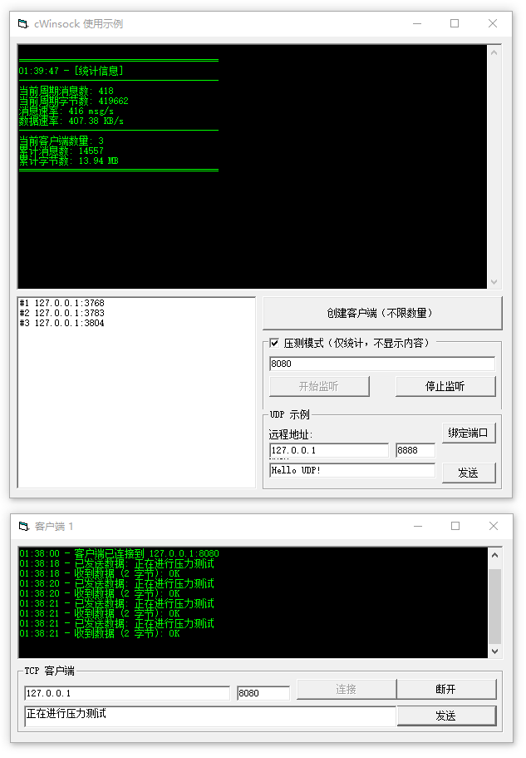
Task: Click 创建客户端（不限数量）button
Action: [382, 313]
